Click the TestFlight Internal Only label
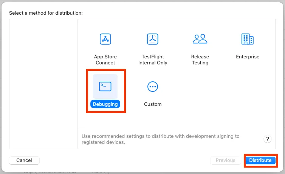285x174 pixels. pyautogui.click(x=153, y=60)
